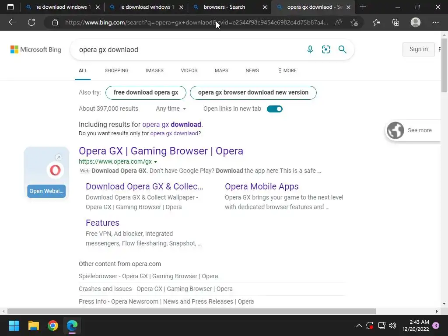Click the Opera logo thumbnail
448x336 pixels.
coord(55,170)
